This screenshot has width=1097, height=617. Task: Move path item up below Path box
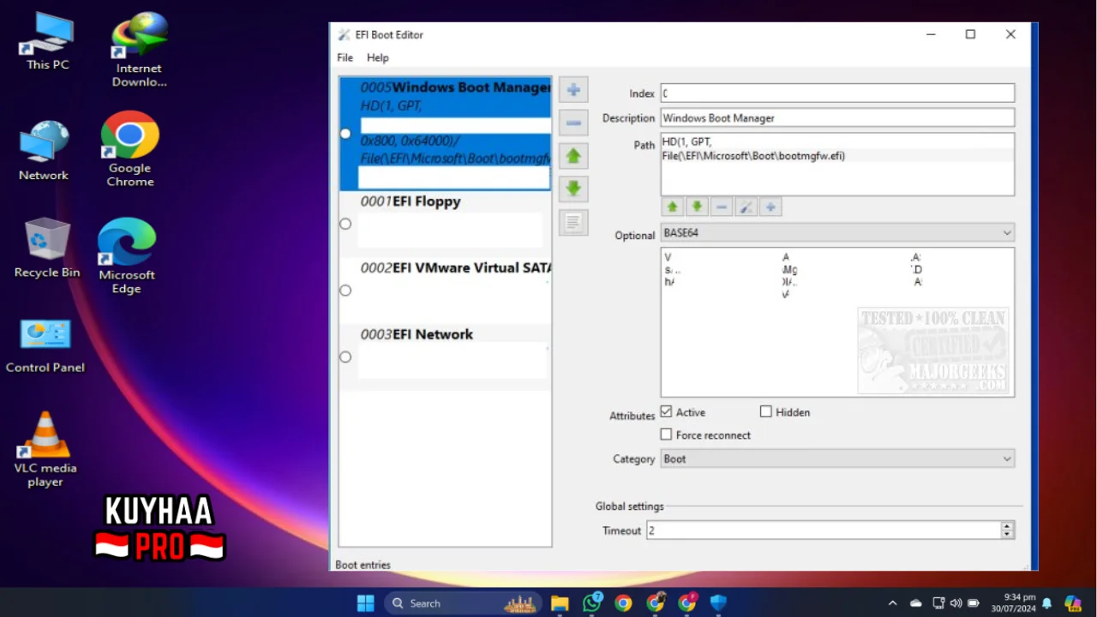click(673, 207)
